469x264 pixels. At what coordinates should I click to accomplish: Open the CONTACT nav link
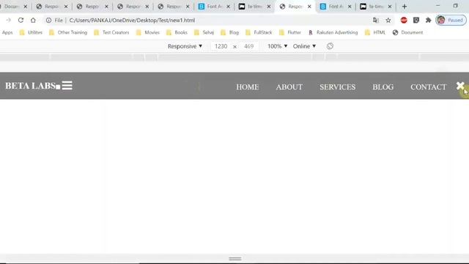(x=428, y=87)
